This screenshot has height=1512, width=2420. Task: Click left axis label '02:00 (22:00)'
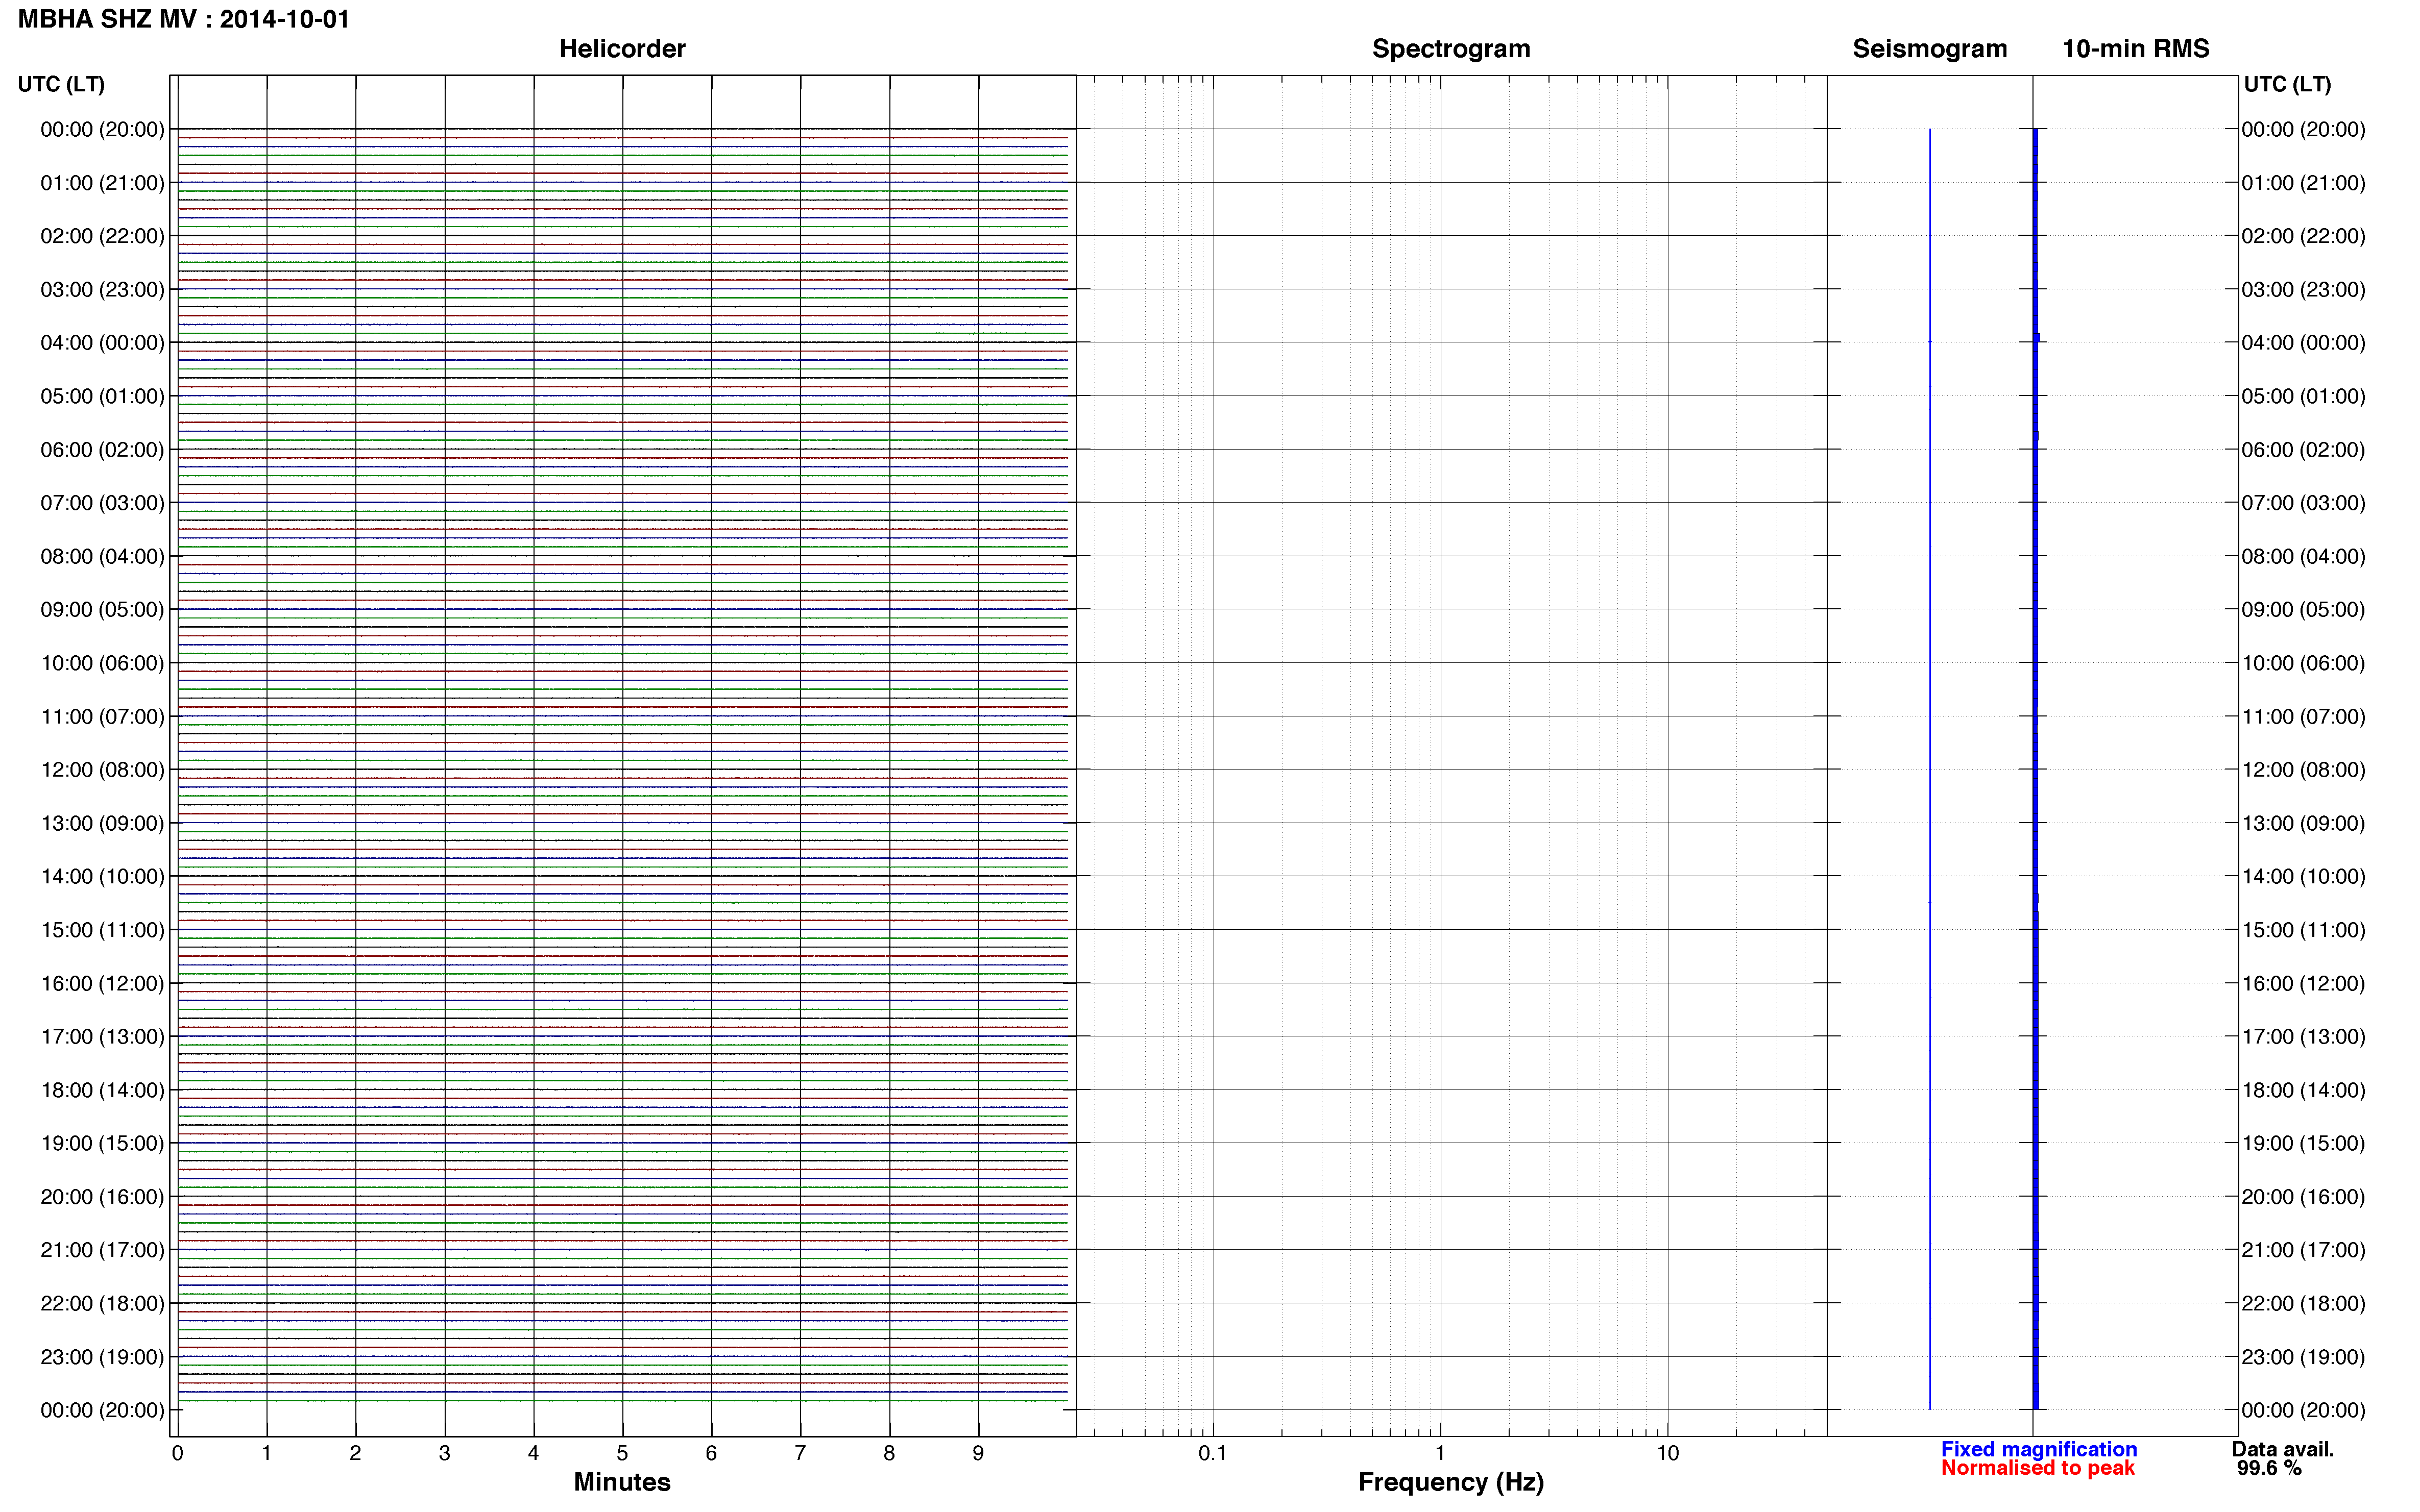(102, 236)
